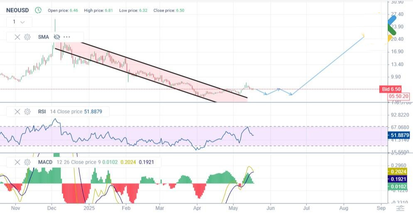Click the RSI indicator label
The image size is (413, 213).
pos(42,111)
